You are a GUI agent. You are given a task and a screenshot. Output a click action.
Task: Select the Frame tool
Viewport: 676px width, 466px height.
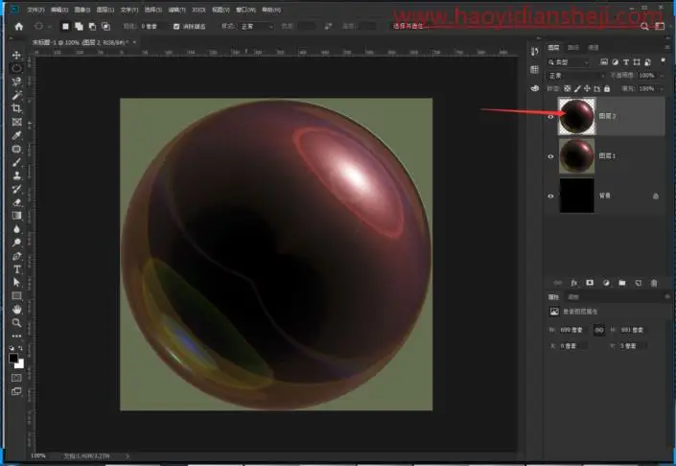coord(16,122)
